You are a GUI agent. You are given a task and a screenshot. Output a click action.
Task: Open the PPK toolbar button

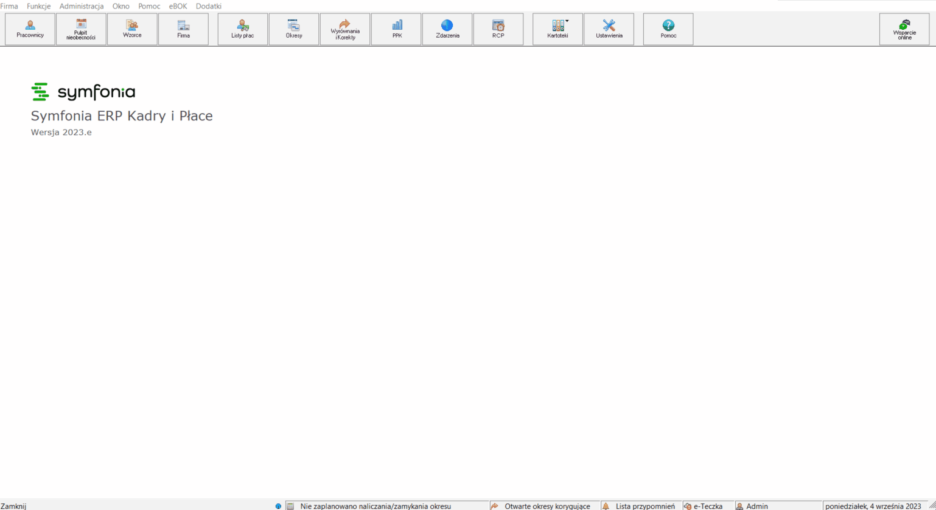396,29
